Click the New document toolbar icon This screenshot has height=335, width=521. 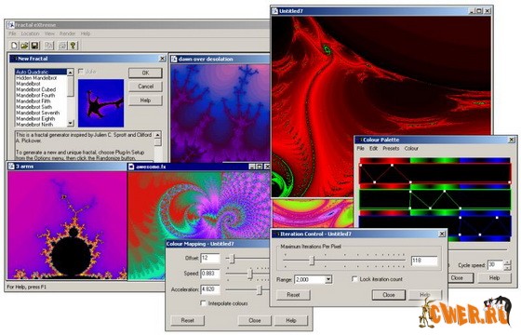(14, 46)
